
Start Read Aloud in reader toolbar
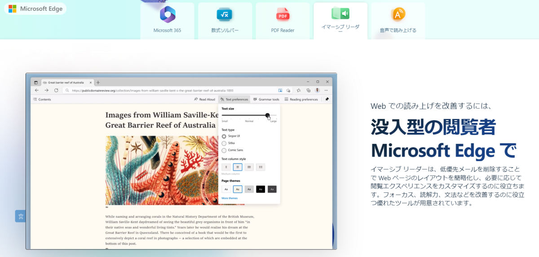(205, 99)
